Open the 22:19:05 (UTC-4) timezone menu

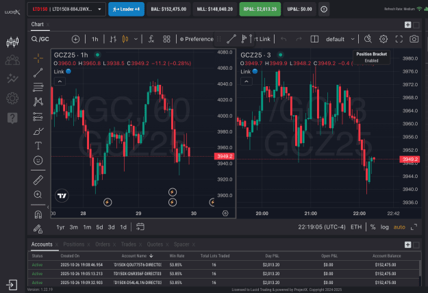[x=322, y=227]
